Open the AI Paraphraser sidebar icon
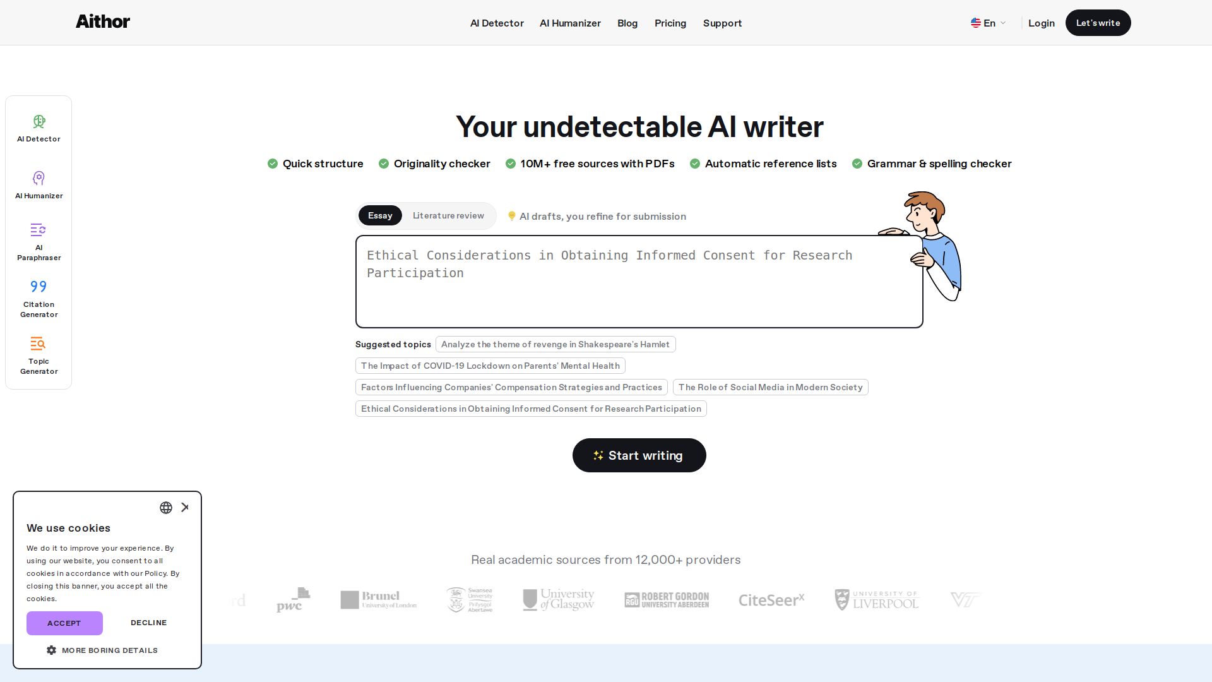Screen dimensions: 1212x682 (x=39, y=230)
